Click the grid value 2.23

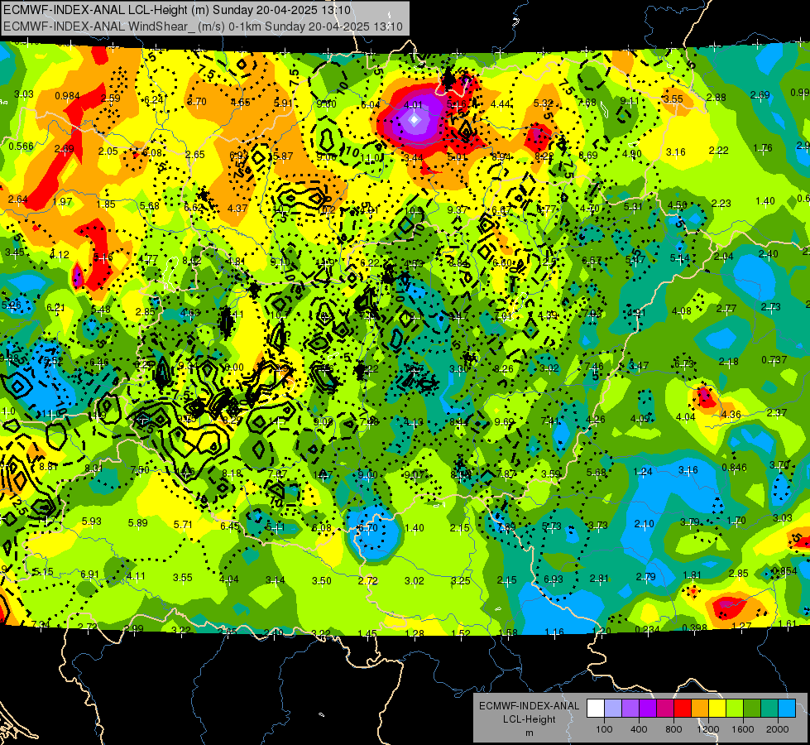point(721,203)
